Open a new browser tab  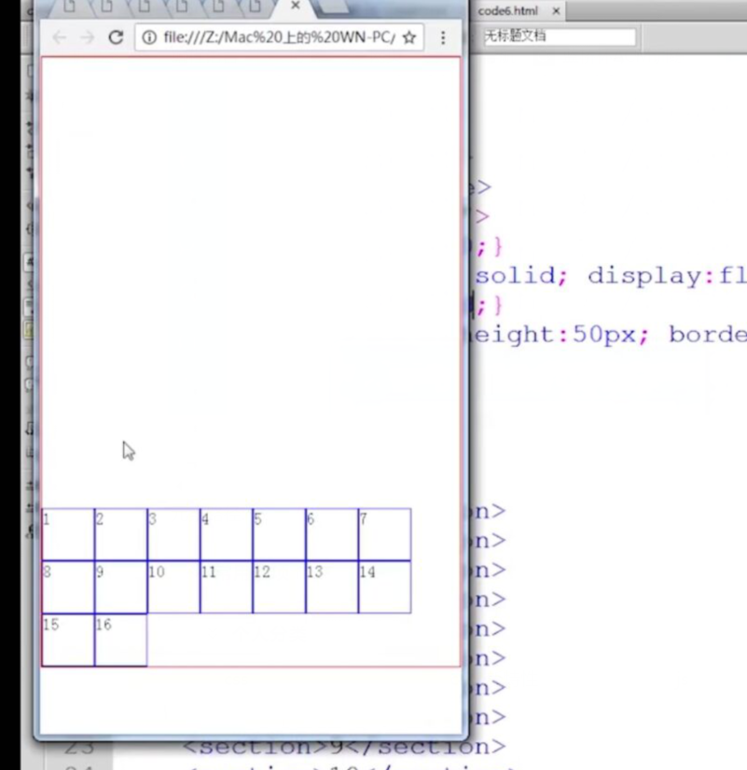[333, 7]
